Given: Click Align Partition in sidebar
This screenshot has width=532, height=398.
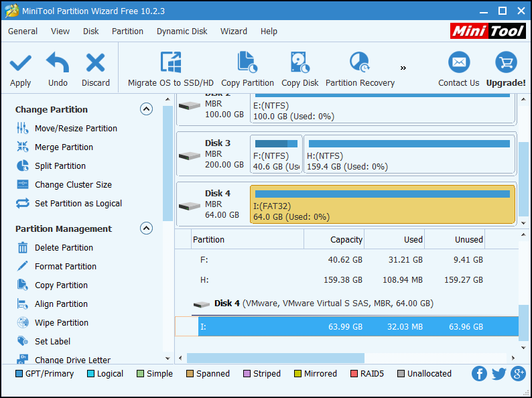Looking at the screenshot, I should point(52,304).
